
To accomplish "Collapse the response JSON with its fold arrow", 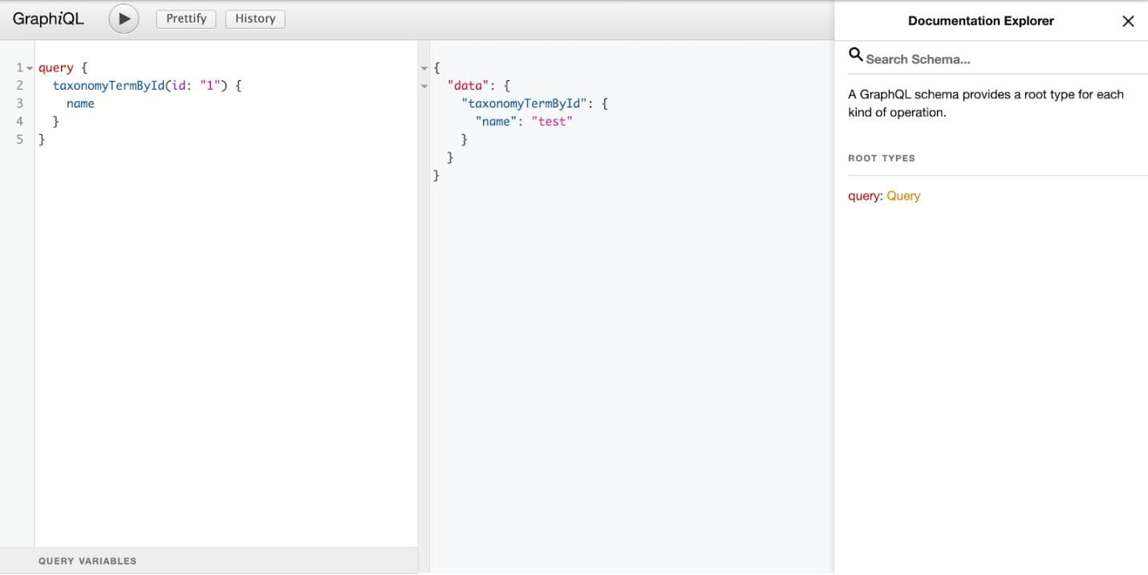I will coord(424,67).
